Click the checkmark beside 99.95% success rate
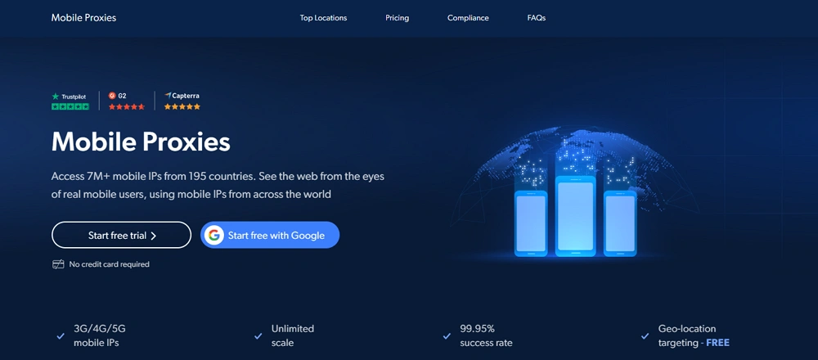818x360 pixels. pyautogui.click(x=447, y=336)
